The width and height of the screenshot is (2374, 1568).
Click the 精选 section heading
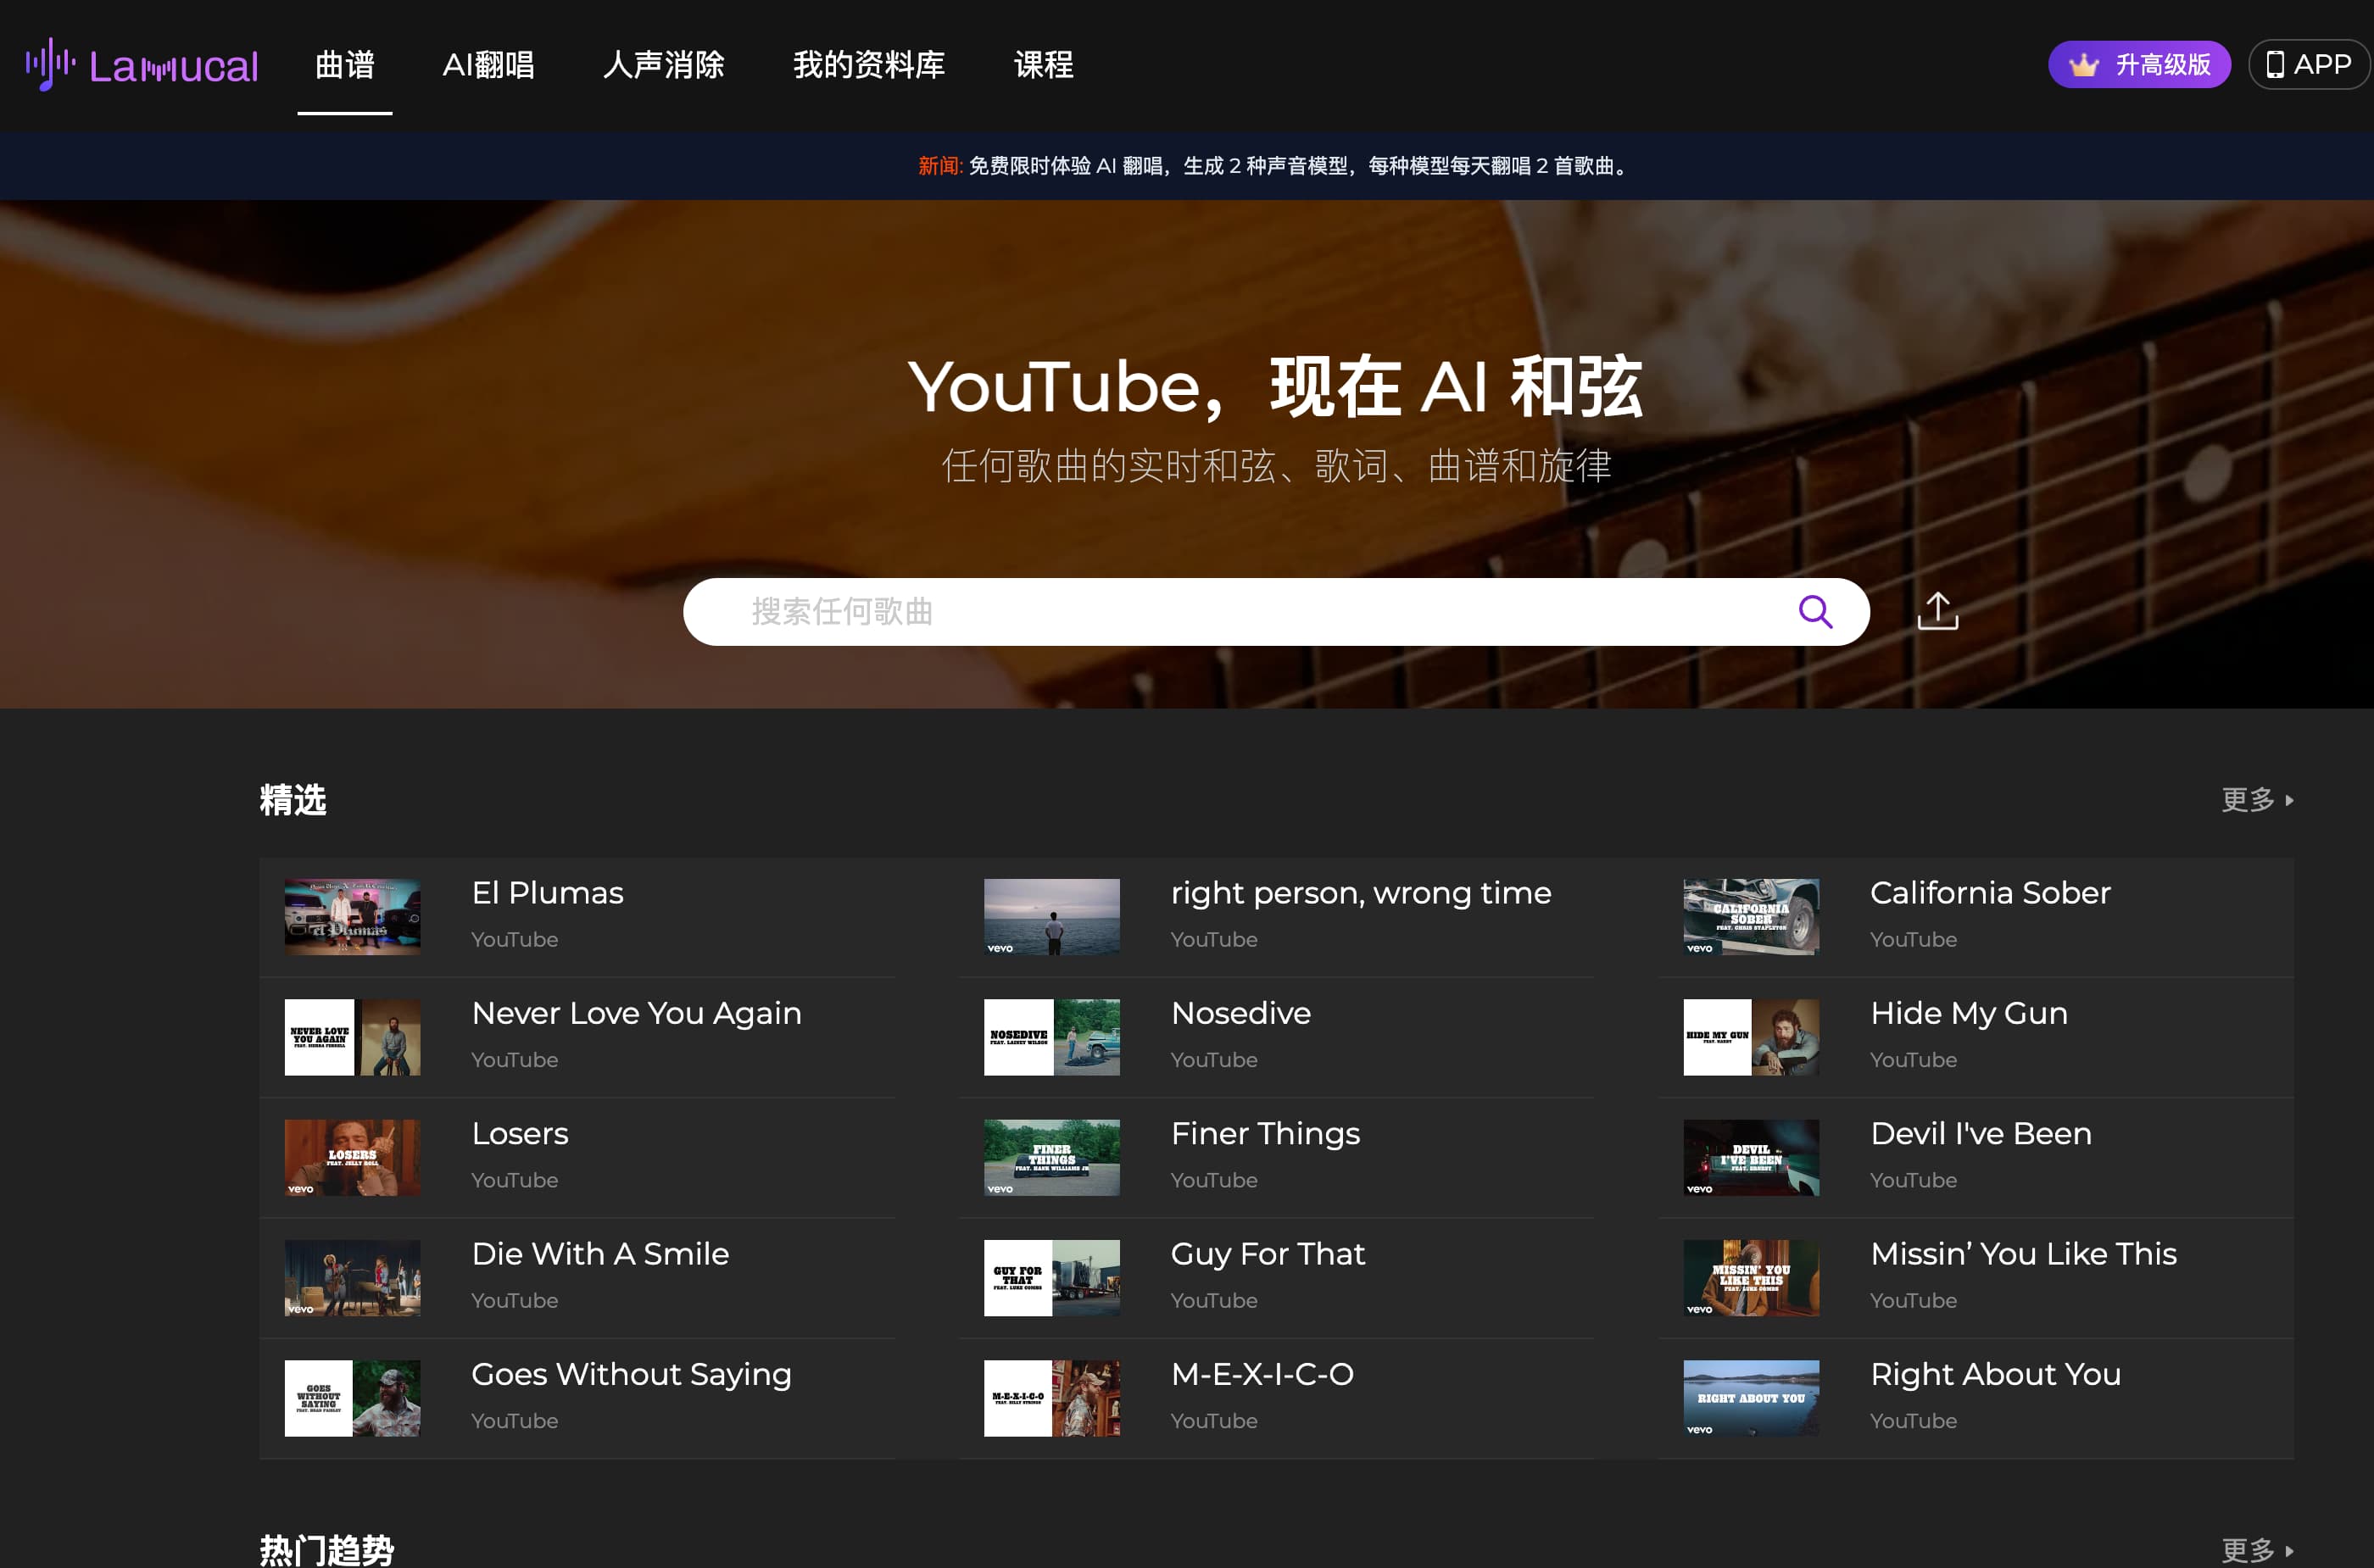[293, 800]
